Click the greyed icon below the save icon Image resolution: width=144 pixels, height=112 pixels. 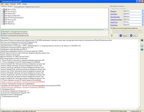pos(142,43)
